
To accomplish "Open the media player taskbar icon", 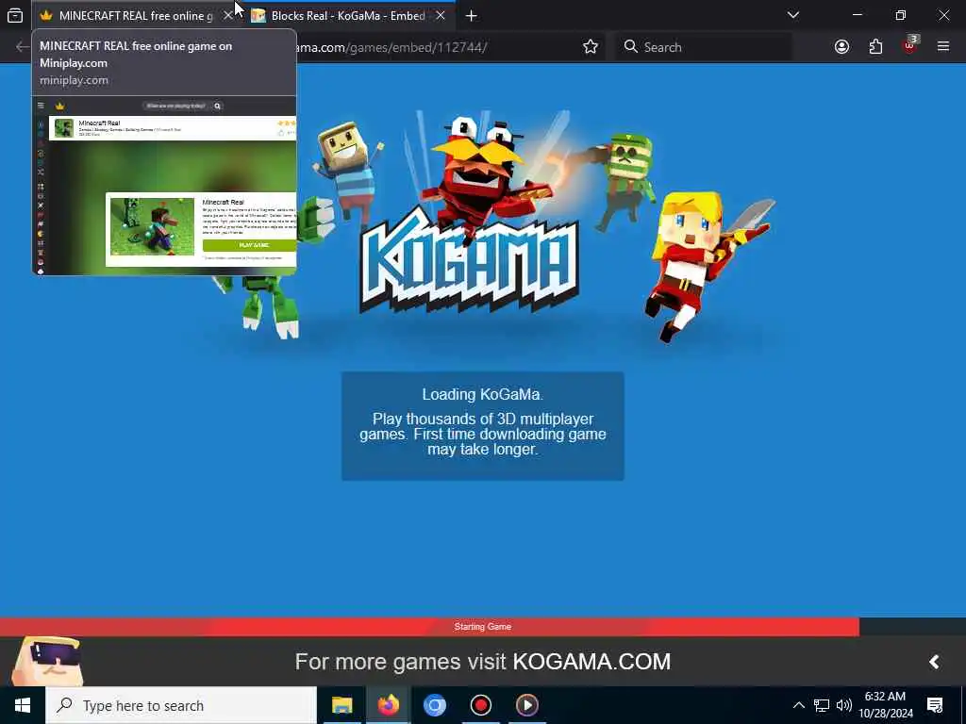I will (526, 705).
